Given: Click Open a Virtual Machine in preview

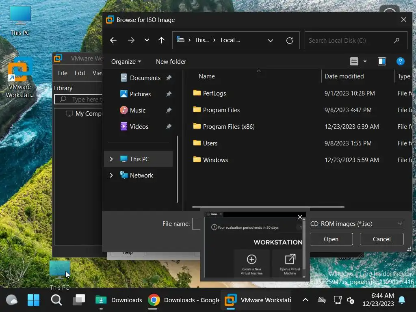Looking at the screenshot, I should click(x=290, y=263).
